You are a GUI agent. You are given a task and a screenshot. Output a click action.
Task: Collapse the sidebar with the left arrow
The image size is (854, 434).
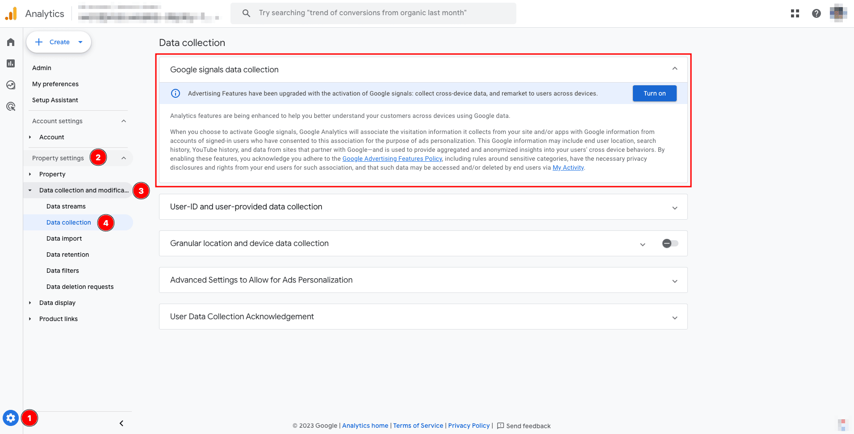[x=121, y=423]
